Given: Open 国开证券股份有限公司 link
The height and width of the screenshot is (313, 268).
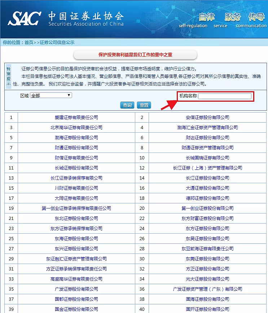Looking at the screenshot, I should tap(207, 309).
